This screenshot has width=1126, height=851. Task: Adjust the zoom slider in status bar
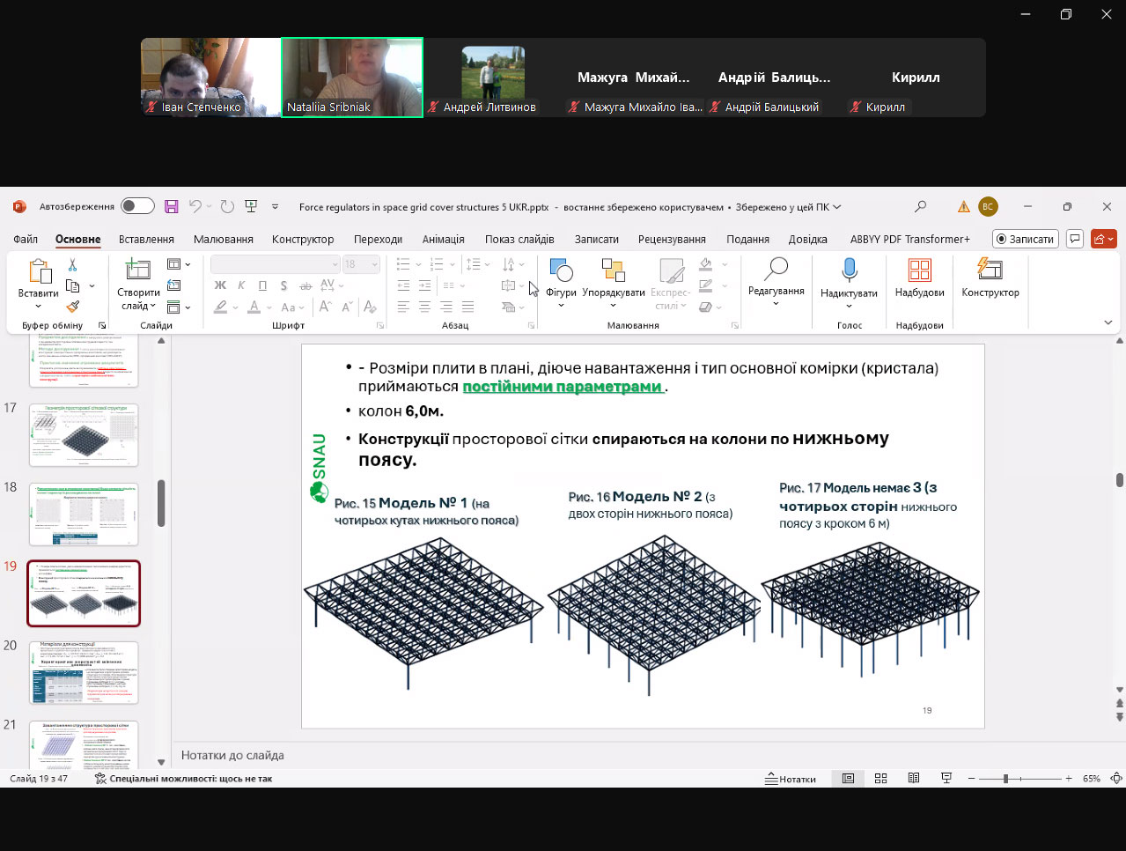tap(1005, 779)
